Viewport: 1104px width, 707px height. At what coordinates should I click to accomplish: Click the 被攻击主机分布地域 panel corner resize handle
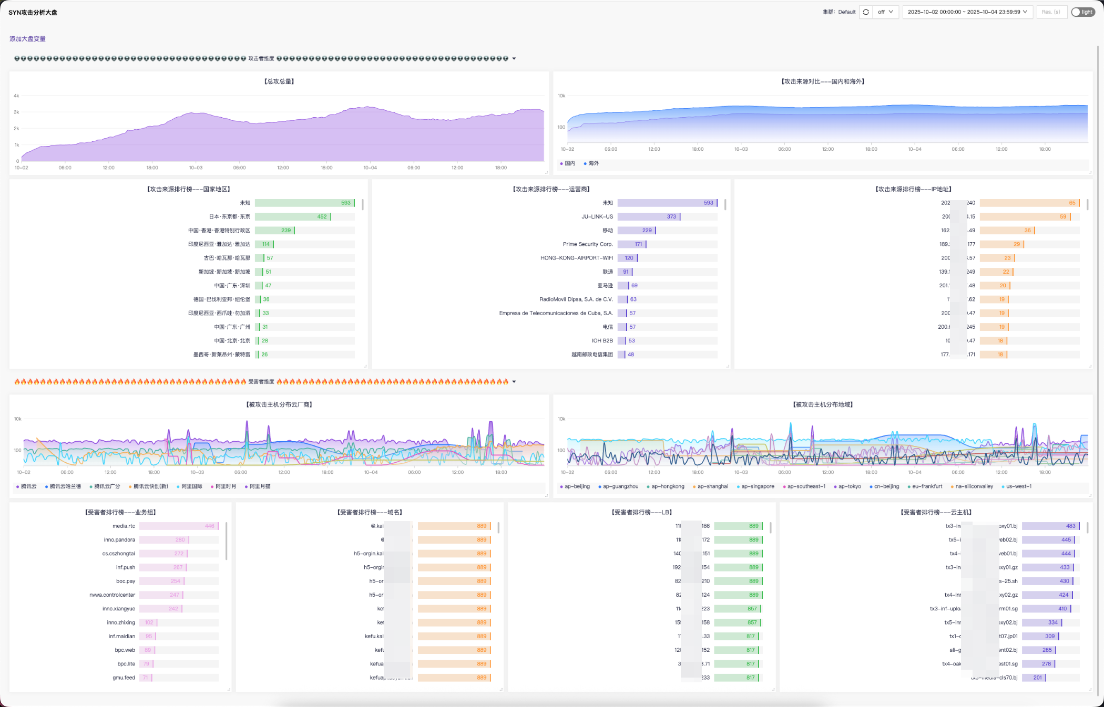1090,495
